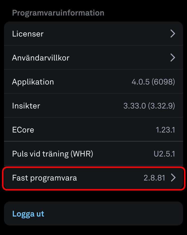Viewport: 187px width, 235px height.
Task: Select the ECore row label
Action: (x=23, y=130)
